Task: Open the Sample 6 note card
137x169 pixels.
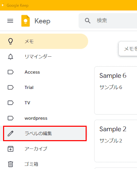Action: 116,90
